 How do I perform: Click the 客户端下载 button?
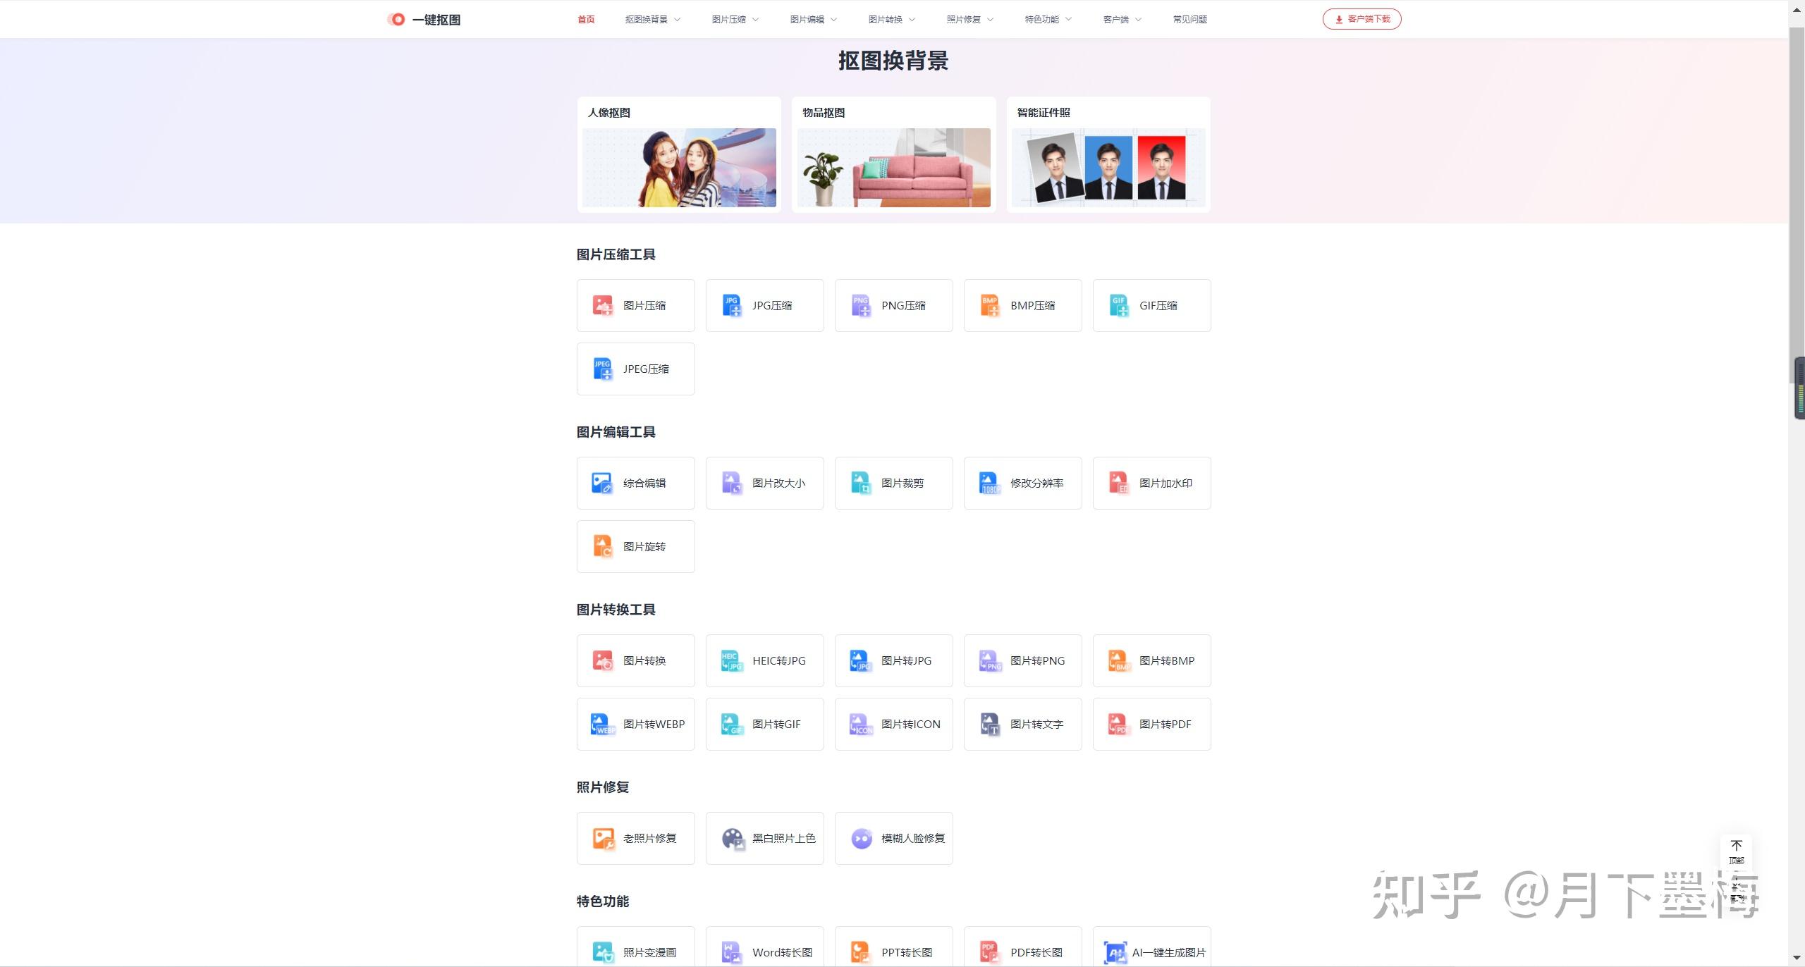coord(1362,19)
